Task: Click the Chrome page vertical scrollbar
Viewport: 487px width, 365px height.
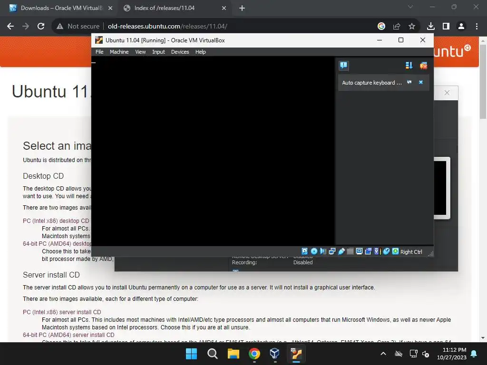Action: coord(483,81)
